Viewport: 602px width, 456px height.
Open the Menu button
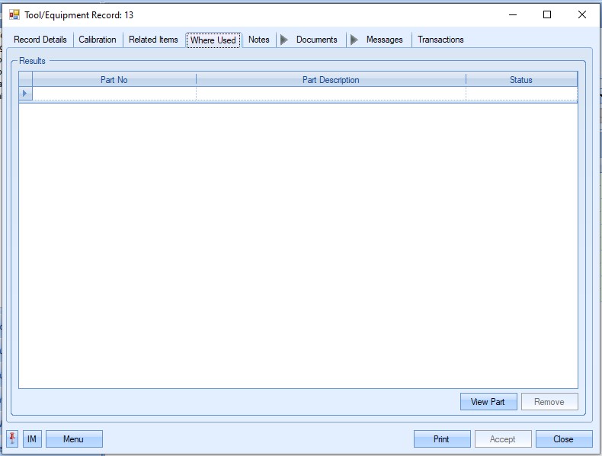74,439
